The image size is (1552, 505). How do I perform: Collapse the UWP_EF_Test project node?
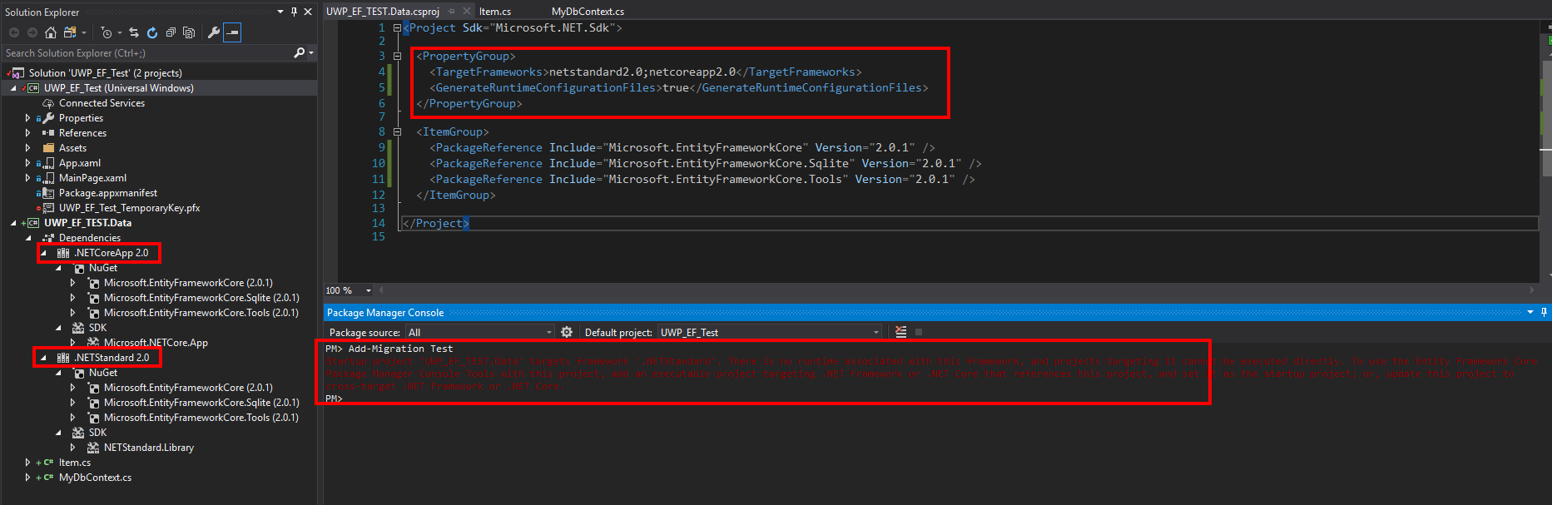(13, 88)
